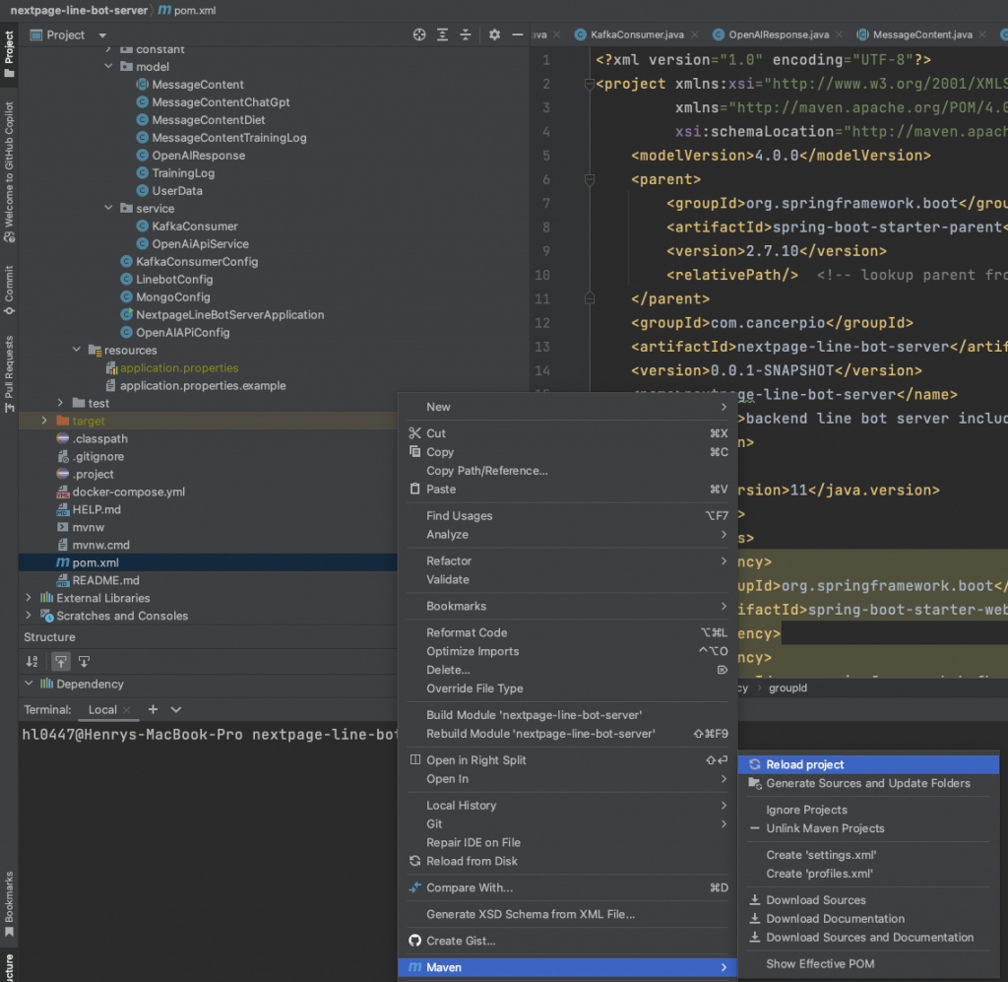Choose Download Sources
Viewport: 1008px width, 982px height.
pyautogui.click(x=868, y=899)
